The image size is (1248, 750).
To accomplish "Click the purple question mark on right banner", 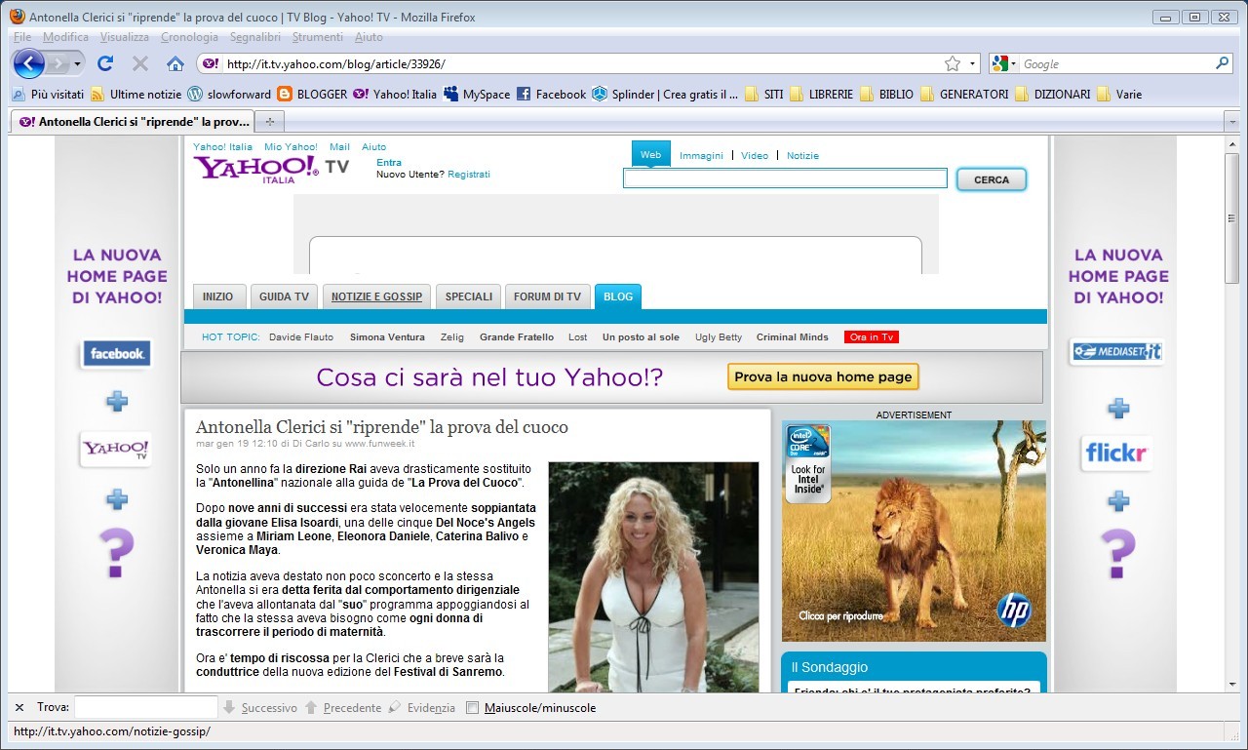I will coord(1117,552).
